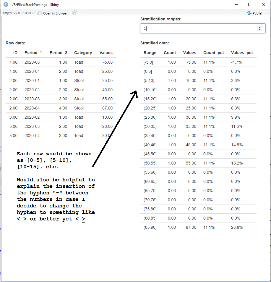
Task: Select the [-5,0] range row
Action: tap(198, 62)
